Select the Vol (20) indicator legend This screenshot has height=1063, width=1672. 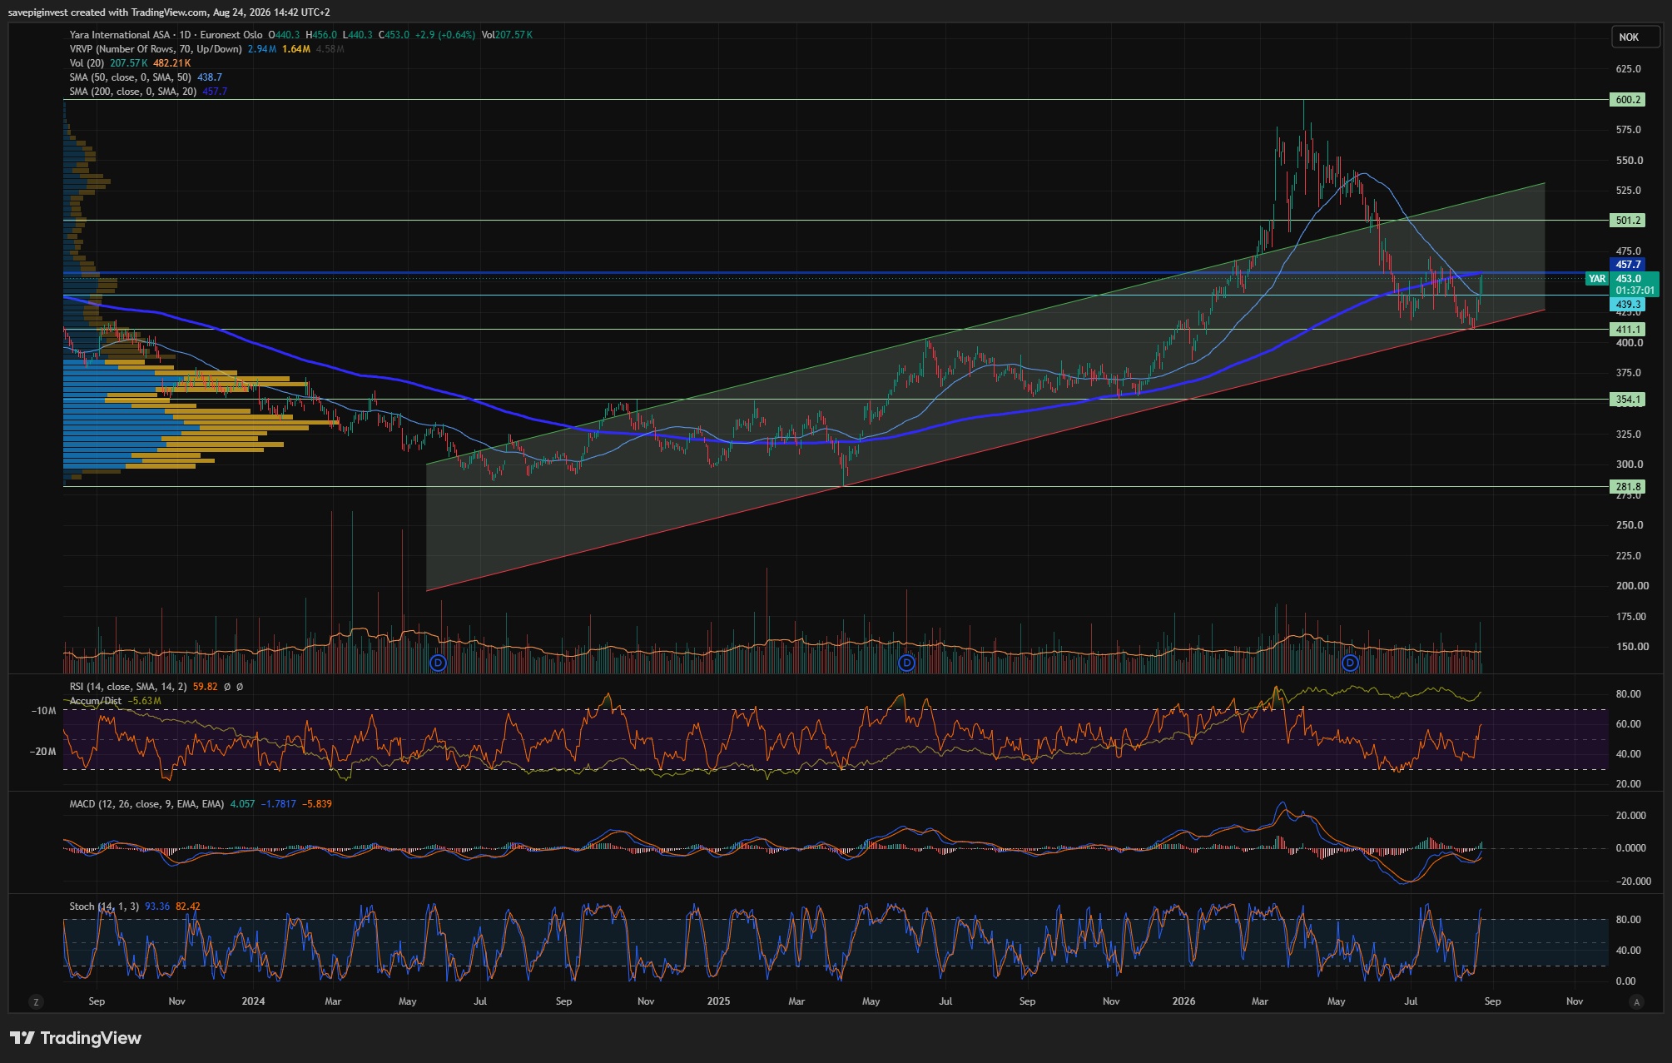click(x=87, y=63)
